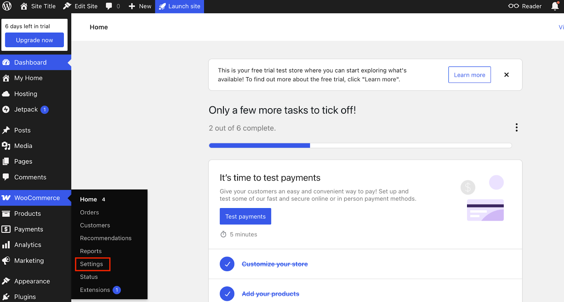Screen dimensions: 564x302
Task: Open Jetpack in the sidebar
Action: [x=26, y=109]
